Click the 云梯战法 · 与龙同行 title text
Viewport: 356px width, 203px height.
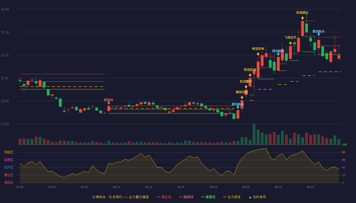click(x=107, y=197)
